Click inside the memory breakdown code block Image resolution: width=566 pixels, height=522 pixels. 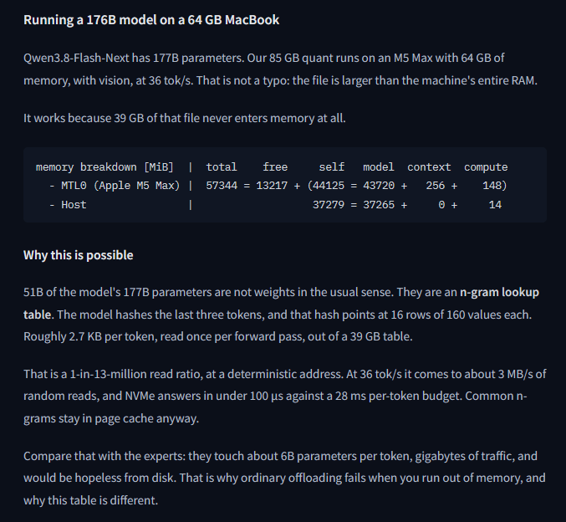pyautogui.click(x=285, y=185)
